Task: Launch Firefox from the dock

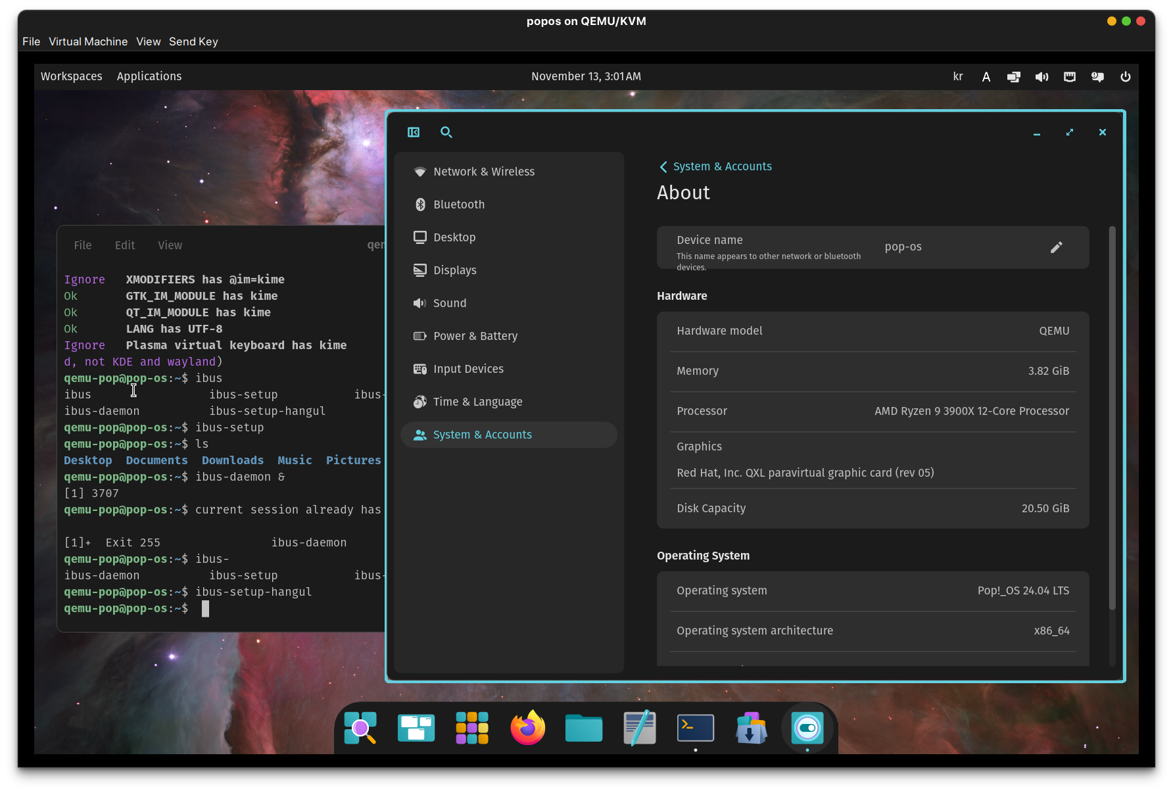Action: coord(528,728)
